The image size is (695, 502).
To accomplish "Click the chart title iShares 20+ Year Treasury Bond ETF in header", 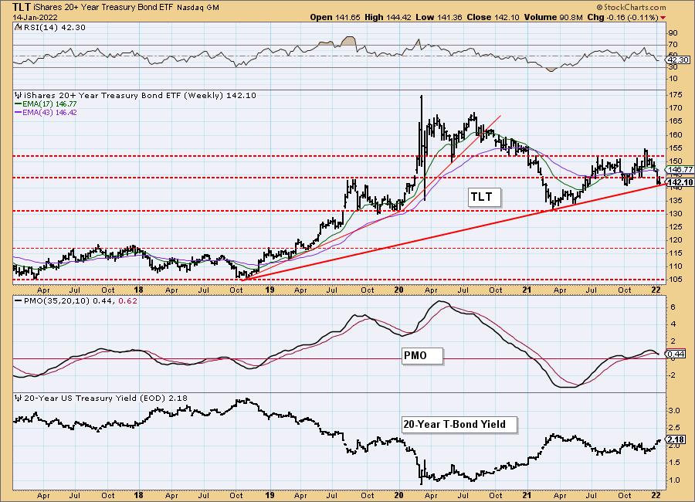I will [x=103, y=8].
